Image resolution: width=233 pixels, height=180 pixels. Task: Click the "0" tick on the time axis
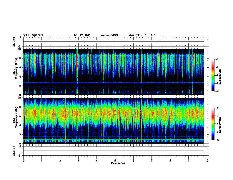coord(23,161)
